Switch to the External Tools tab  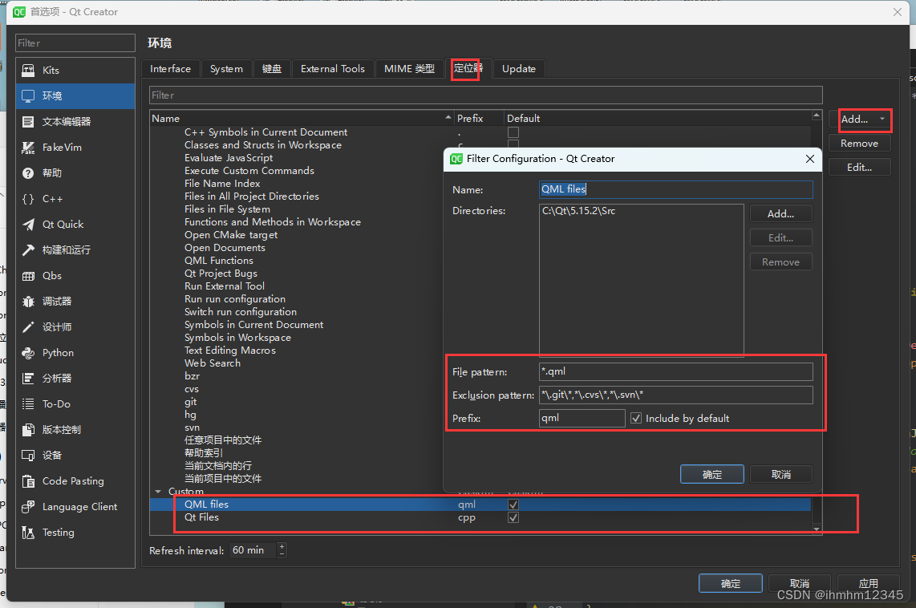click(x=332, y=69)
